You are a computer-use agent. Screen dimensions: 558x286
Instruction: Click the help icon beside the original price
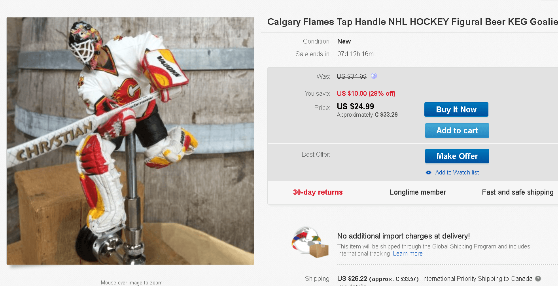click(374, 76)
